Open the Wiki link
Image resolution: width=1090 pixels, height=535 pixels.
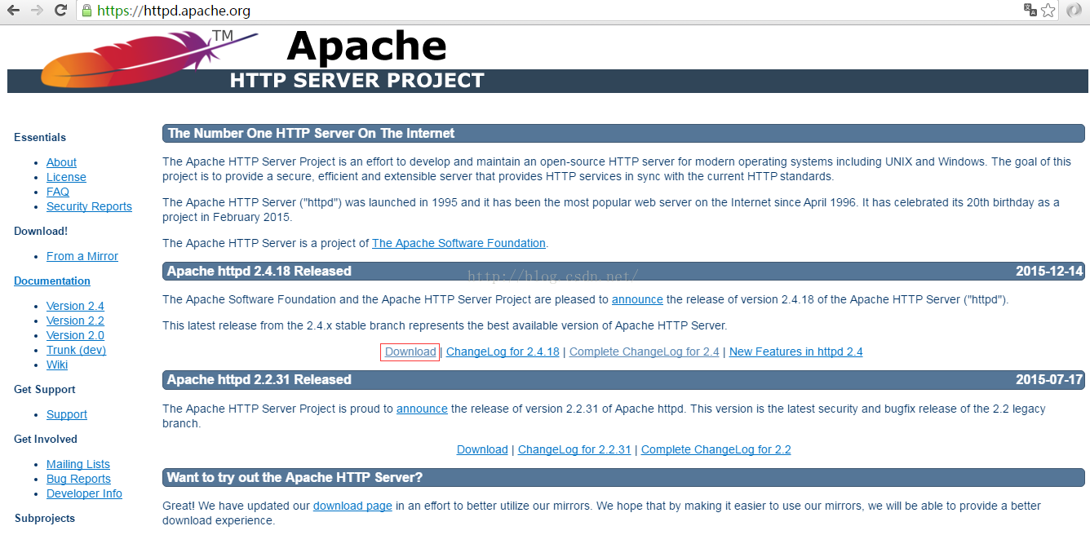[57, 365]
